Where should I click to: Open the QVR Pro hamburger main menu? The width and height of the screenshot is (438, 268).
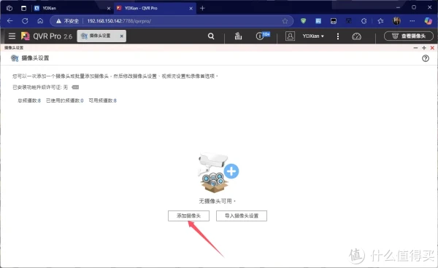(x=12, y=36)
